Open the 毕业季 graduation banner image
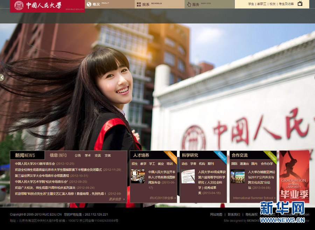 pyautogui.click(x=294, y=177)
